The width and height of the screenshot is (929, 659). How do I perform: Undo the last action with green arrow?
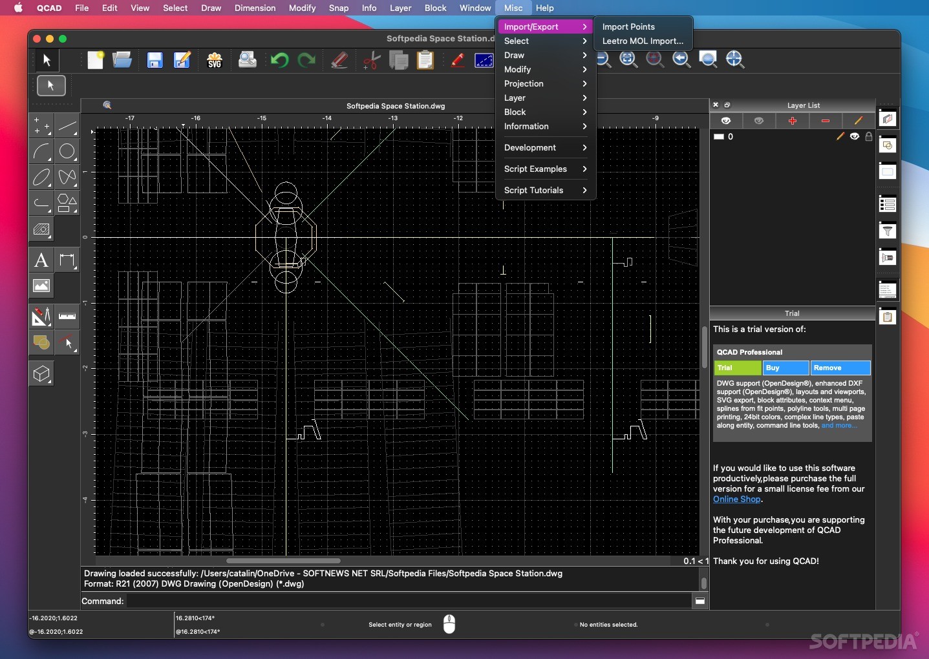[279, 60]
